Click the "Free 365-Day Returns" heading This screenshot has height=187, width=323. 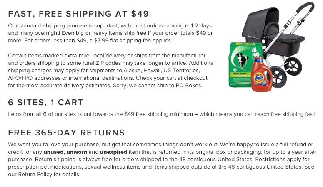67,133
